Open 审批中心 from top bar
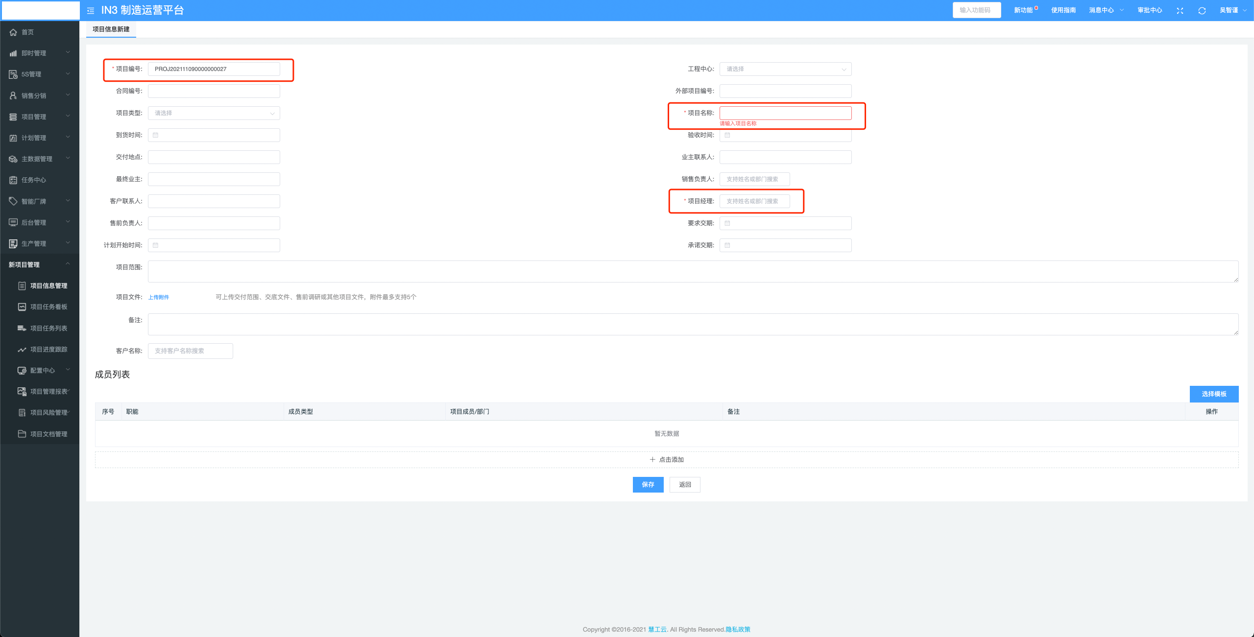The image size is (1254, 637). coord(1149,10)
